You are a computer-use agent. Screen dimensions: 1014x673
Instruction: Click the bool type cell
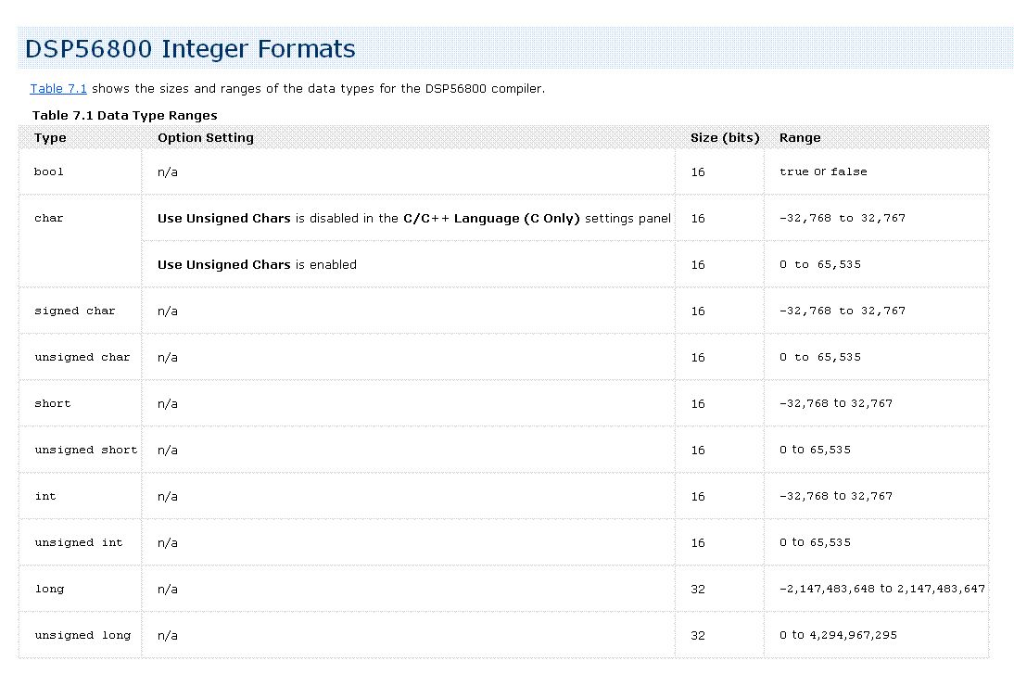[49, 171]
